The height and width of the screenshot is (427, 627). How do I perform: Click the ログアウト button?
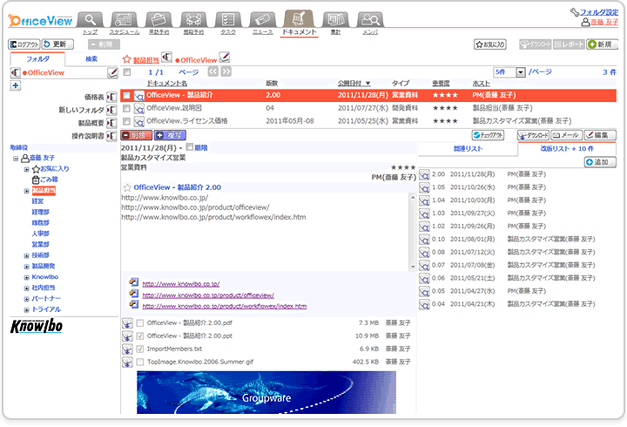pos(24,44)
